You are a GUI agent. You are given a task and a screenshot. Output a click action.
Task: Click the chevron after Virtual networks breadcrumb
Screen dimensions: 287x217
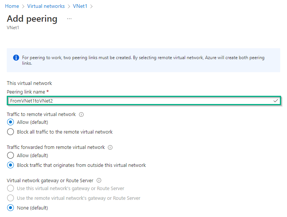[69, 6]
